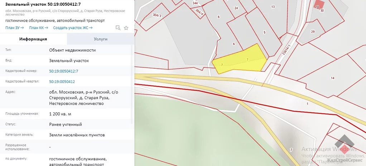Image resolution: width=366 pixels, height=166 pixels.
Task: Open the План ЗУ link
Action: 15,28
